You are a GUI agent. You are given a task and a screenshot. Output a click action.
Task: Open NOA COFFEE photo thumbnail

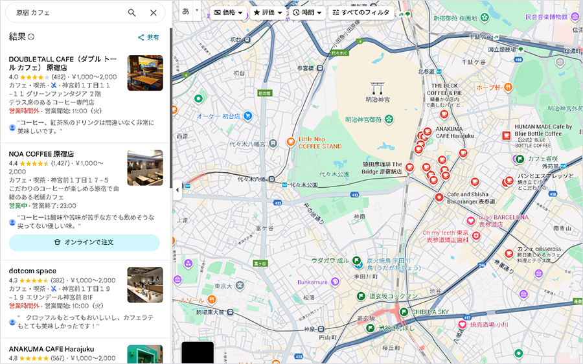tap(145, 168)
